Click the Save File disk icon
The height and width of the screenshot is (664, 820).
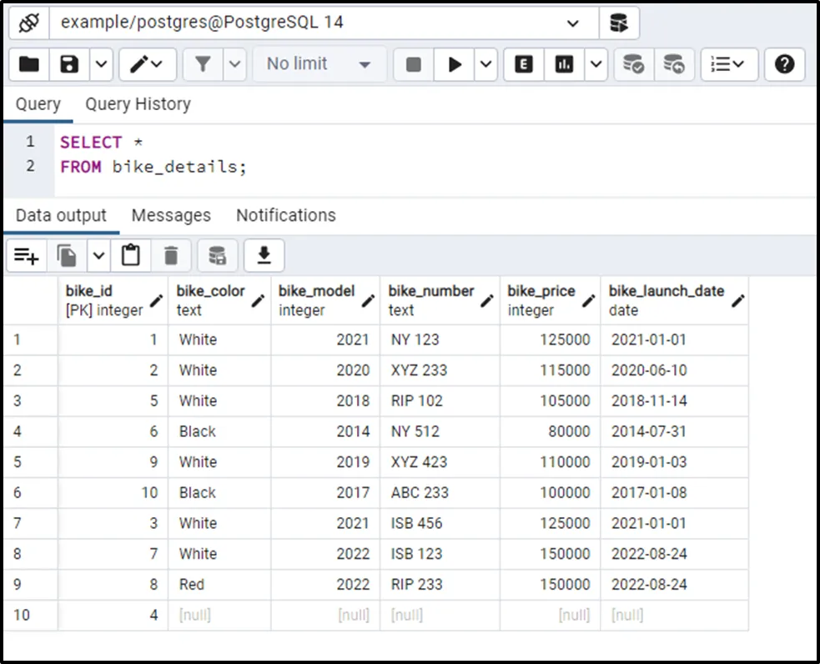pyautogui.click(x=70, y=64)
